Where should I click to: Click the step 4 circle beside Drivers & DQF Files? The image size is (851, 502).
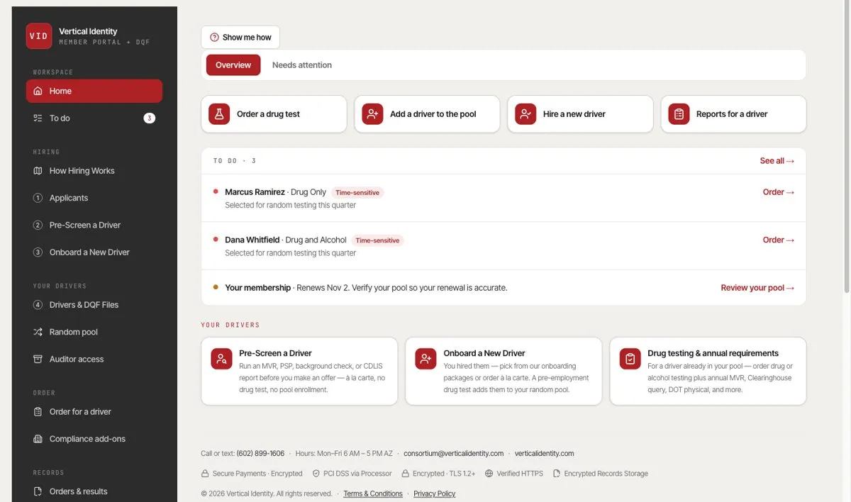tap(38, 305)
